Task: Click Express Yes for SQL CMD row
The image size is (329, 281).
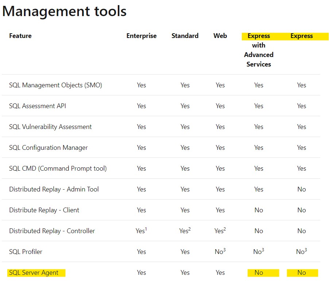Action: coord(302,168)
